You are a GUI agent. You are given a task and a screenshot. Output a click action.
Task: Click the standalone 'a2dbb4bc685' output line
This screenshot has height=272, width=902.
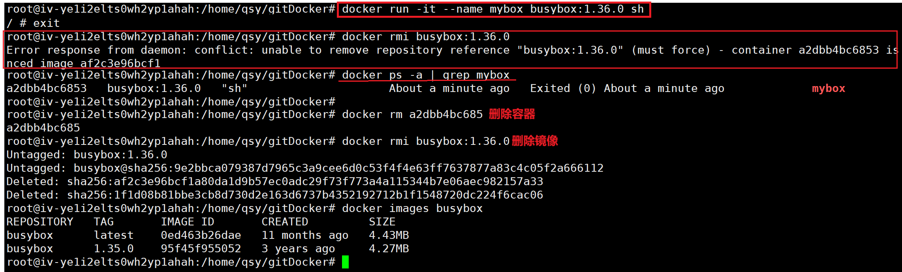[x=43, y=128]
